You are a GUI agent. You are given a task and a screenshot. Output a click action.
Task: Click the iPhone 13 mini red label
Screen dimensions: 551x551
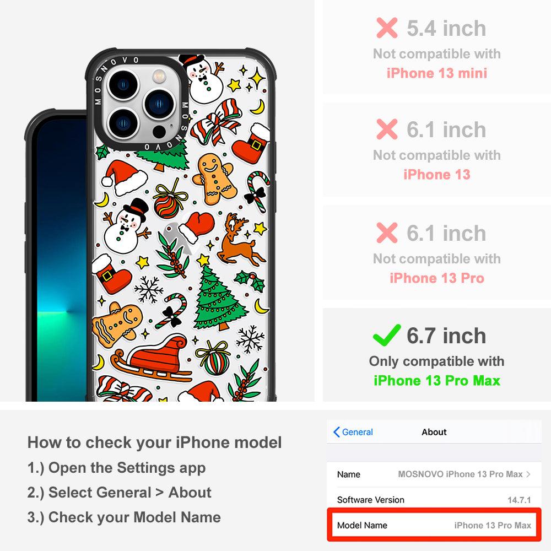(x=437, y=73)
